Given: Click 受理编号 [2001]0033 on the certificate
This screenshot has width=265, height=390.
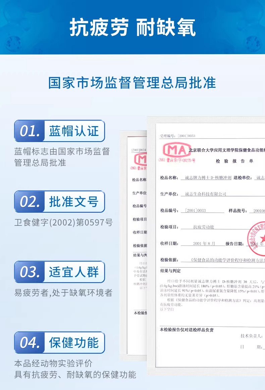Looking at the screenshot, I should tap(177, 136).
